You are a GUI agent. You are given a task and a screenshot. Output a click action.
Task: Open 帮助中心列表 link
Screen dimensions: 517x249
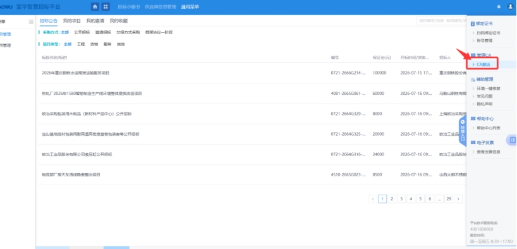[489, 128]
